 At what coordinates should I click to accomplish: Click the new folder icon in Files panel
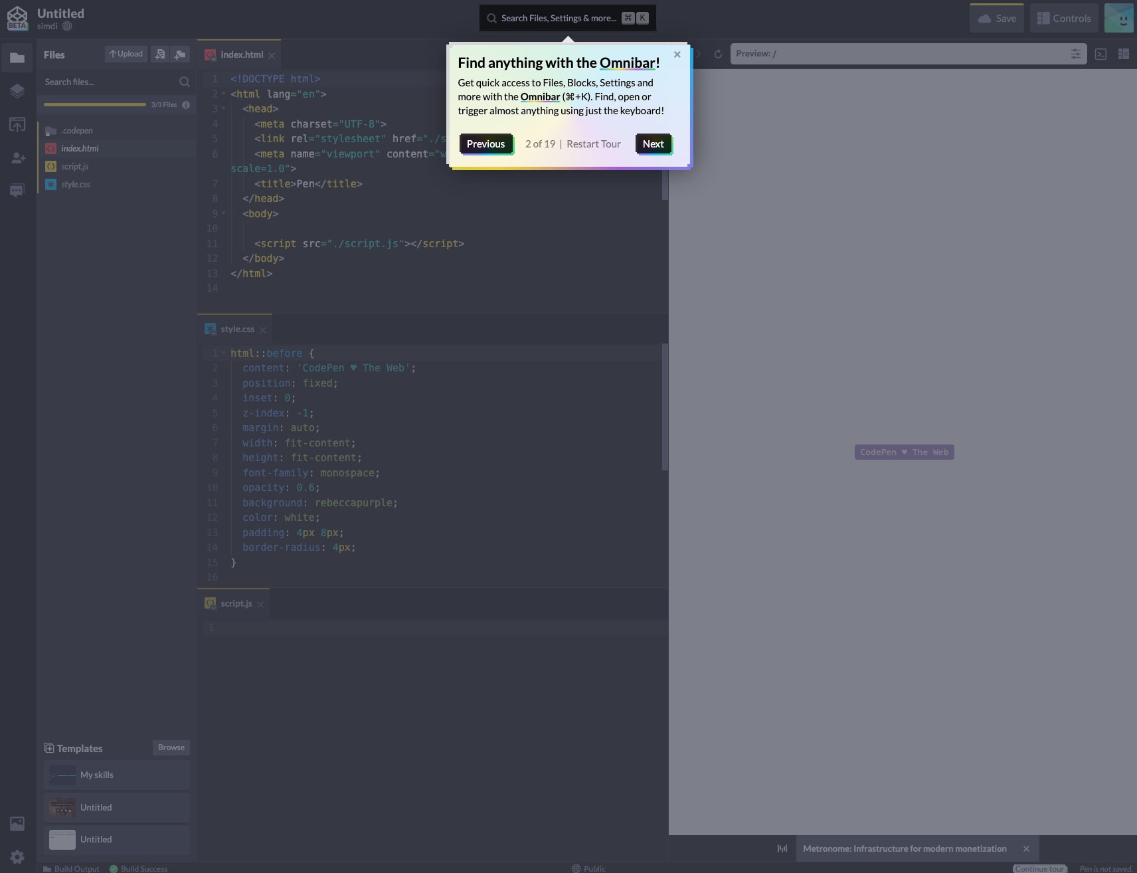pyautogui.click(x=179, y=54)
